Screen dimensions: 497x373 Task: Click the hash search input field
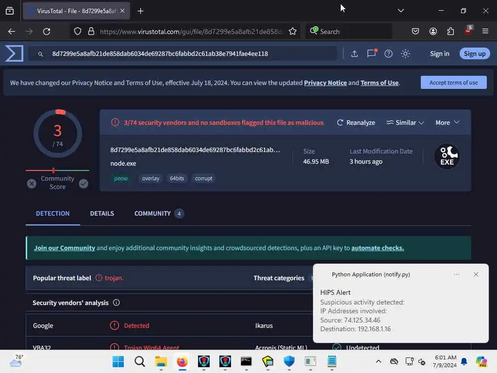(x=183, y=53)
